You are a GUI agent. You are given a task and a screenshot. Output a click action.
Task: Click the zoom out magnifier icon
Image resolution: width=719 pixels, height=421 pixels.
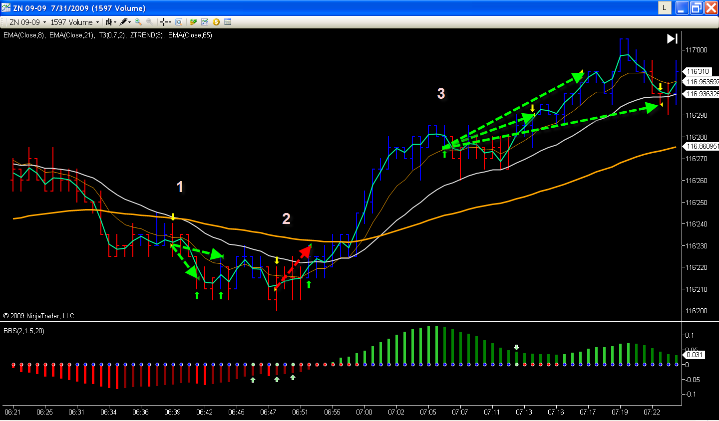[x=149, y=22]
